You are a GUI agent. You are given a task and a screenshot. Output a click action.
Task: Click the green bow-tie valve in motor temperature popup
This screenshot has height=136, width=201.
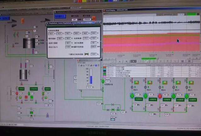(87, 54)
